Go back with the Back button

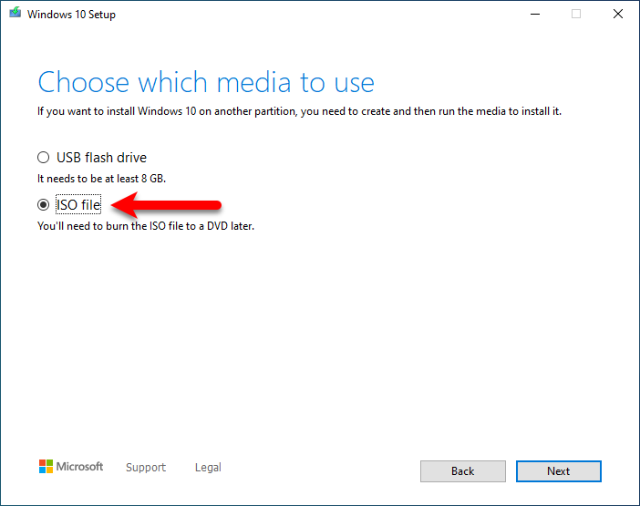pyautogui.click(x=463, y=471)
